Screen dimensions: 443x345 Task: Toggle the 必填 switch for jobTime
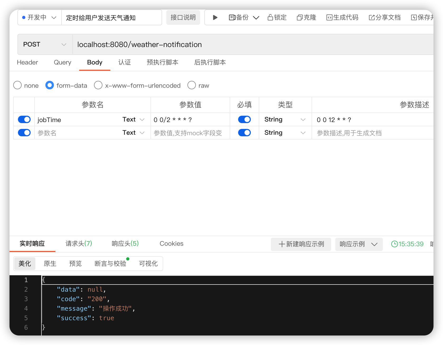click(244, 119)
